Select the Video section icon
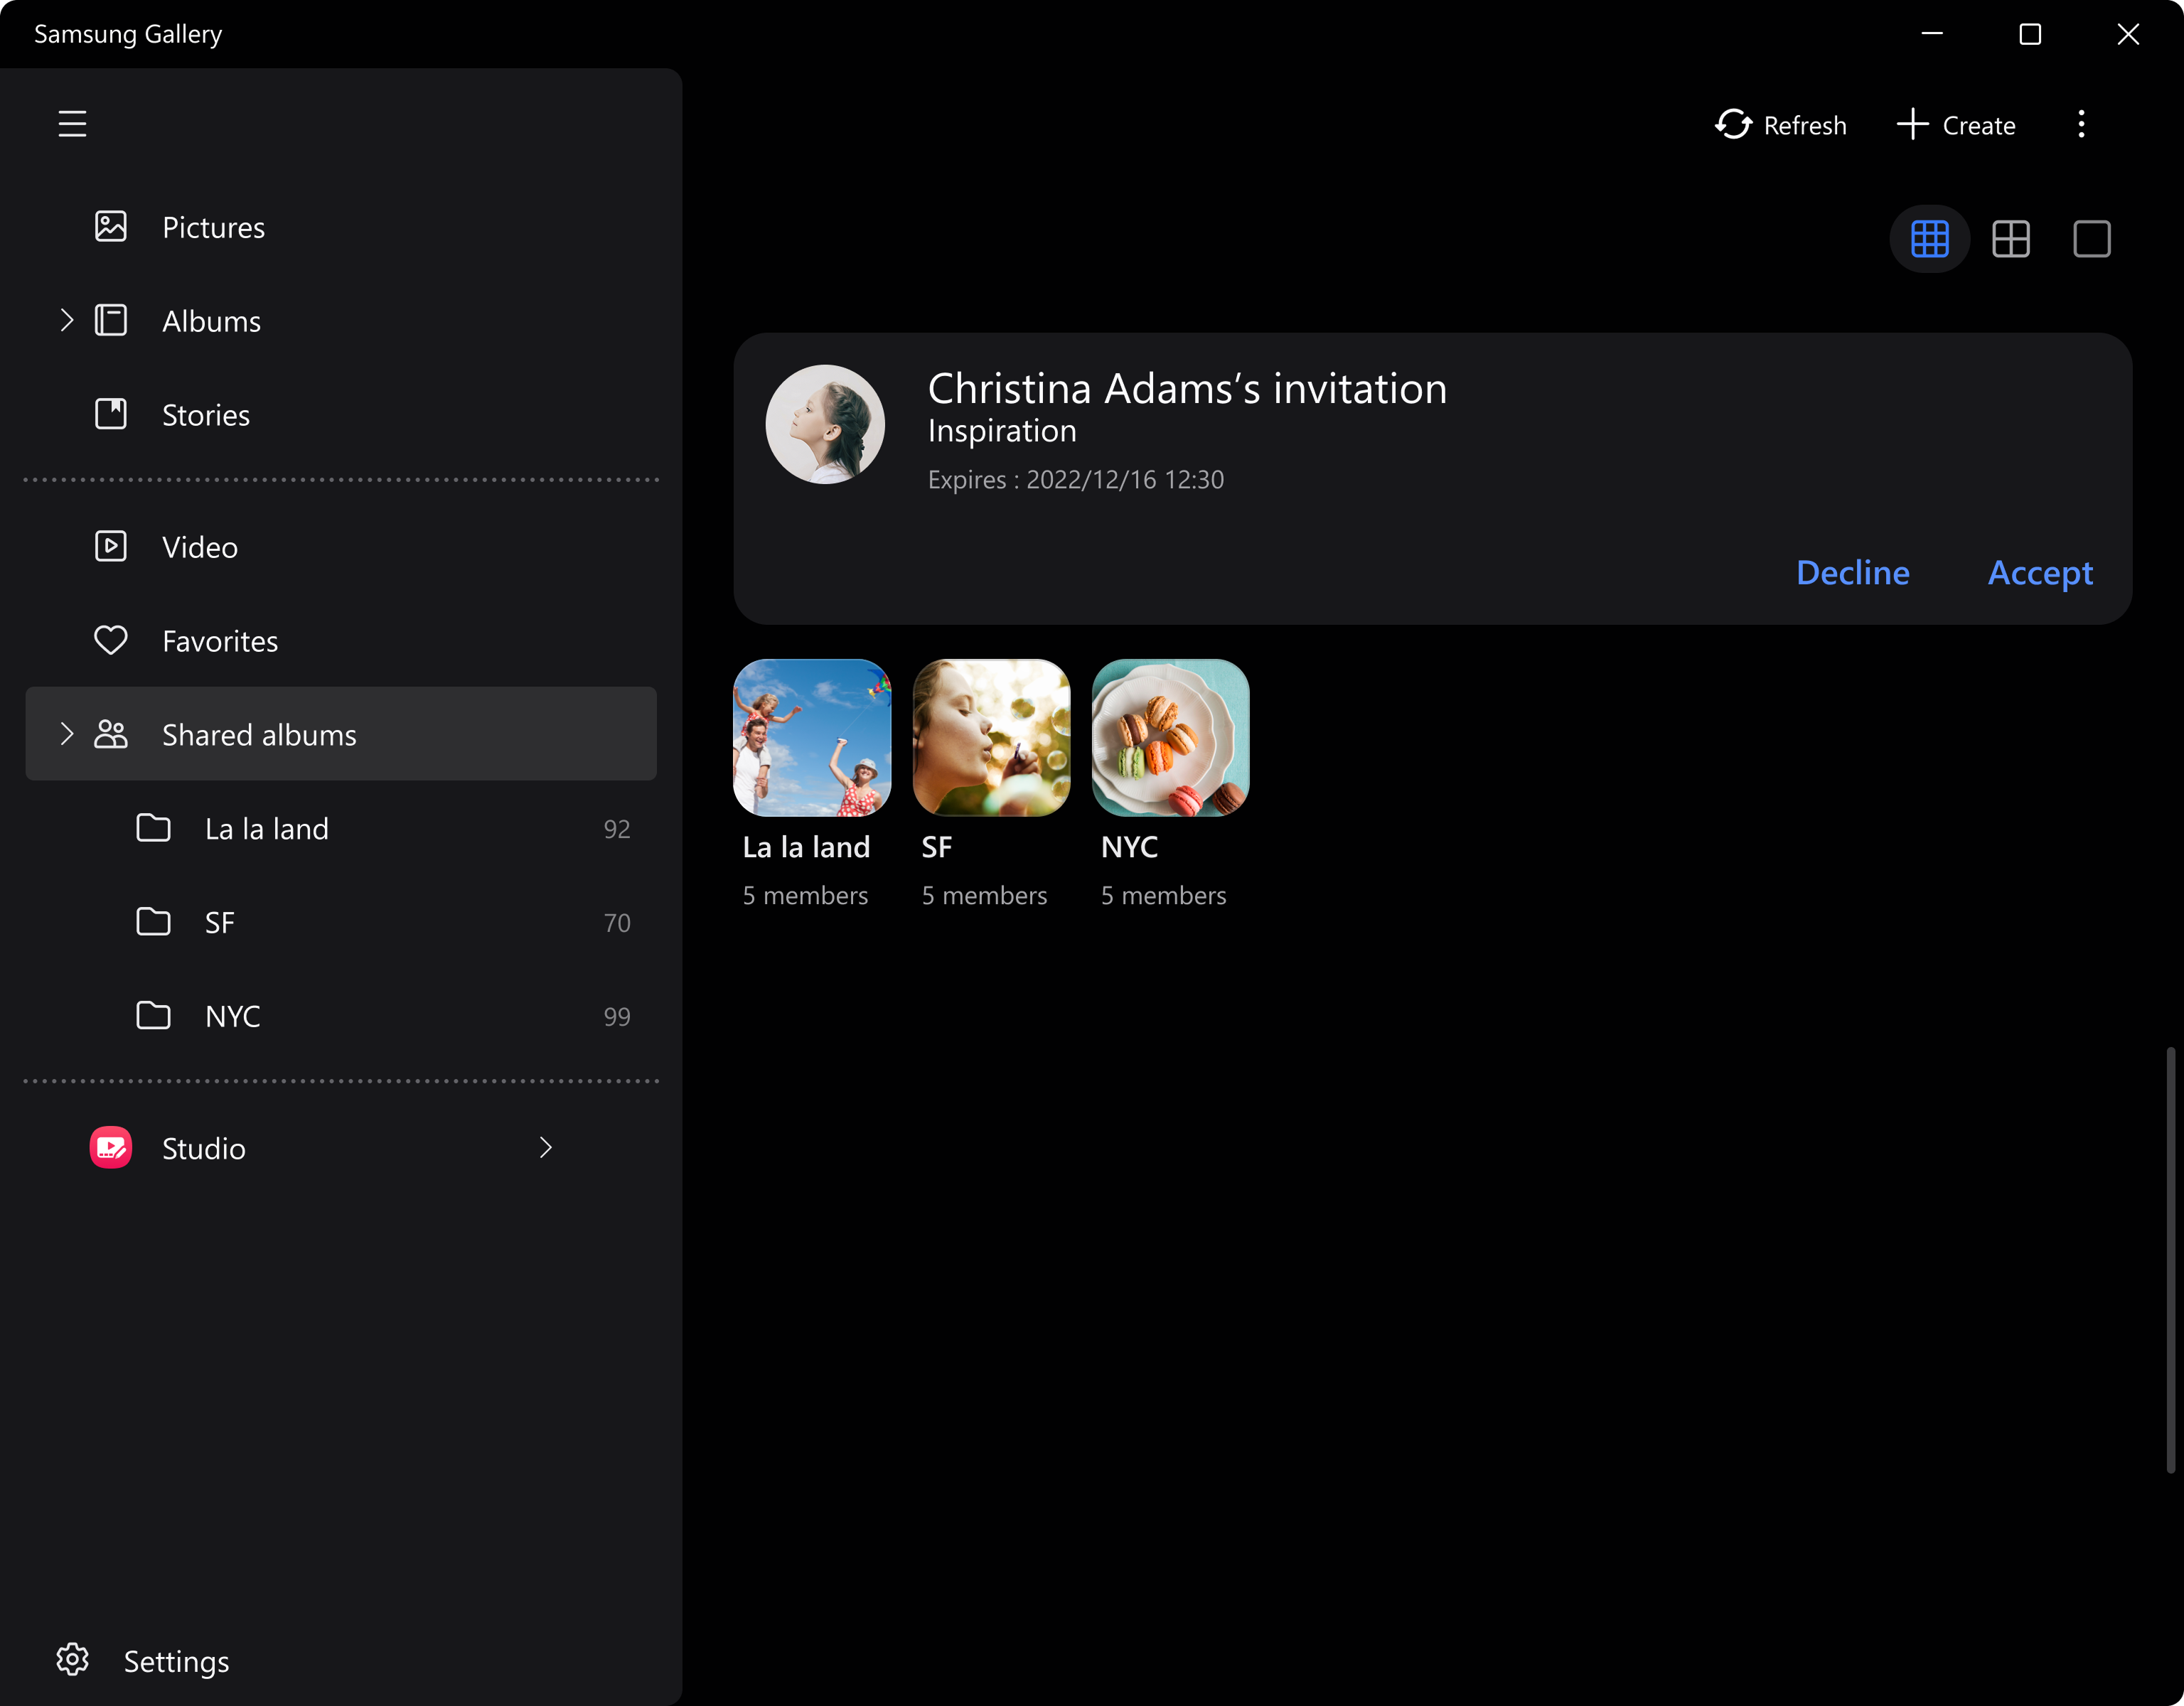 click(x=111, y=546)
